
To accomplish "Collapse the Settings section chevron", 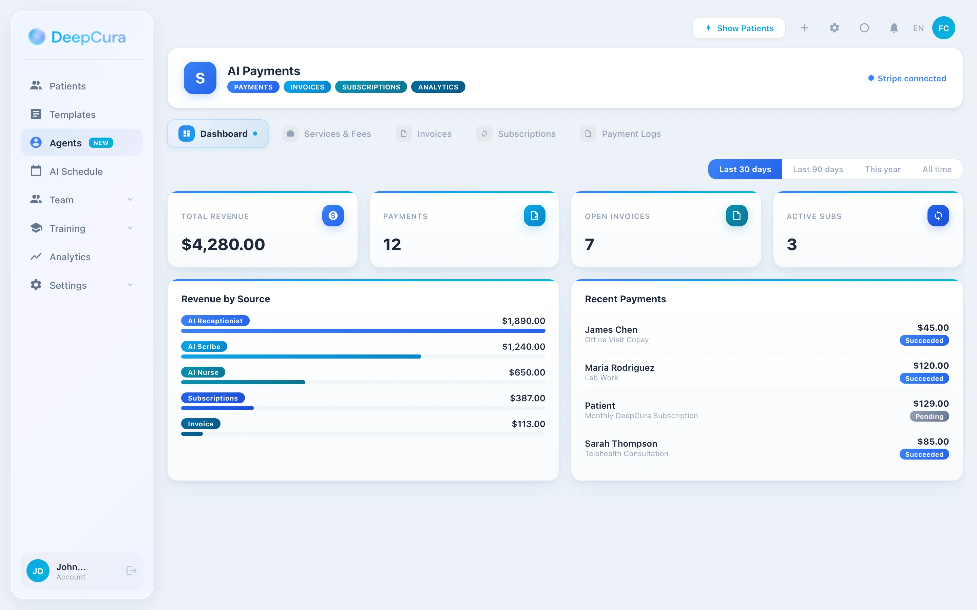I will pyautogui.click(x=130, y=285).
